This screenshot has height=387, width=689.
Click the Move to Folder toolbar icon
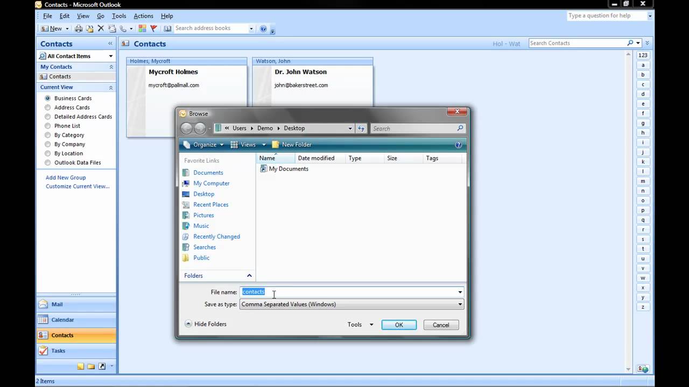(89, 28)
